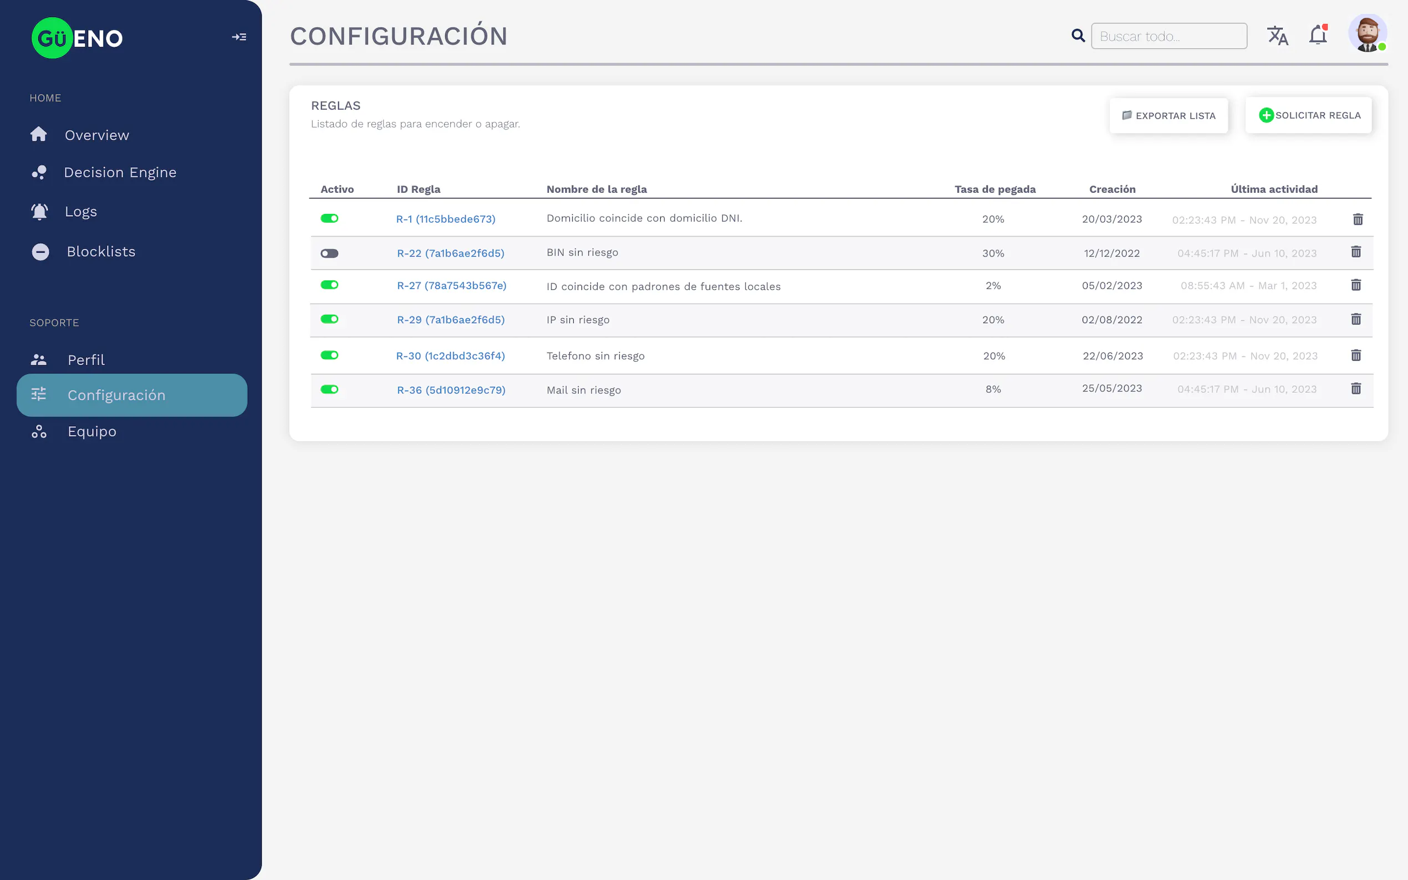This screenshot has width=1408, height=880.
Task: Open user profile avatar
Action: (x=1366, y=34)
